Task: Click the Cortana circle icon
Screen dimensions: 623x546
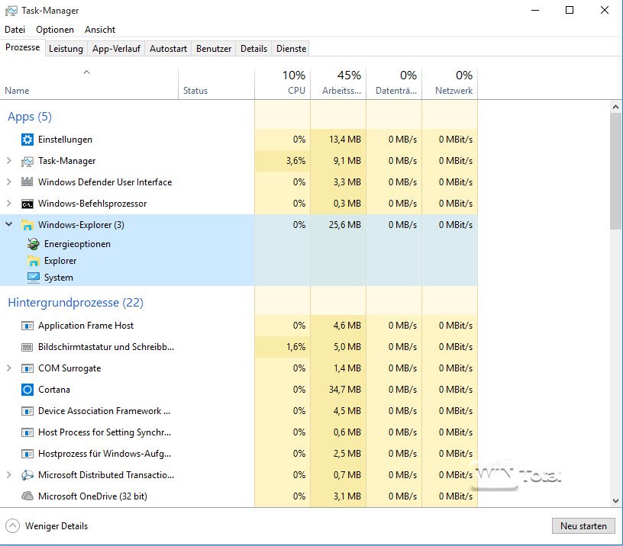Action: 27,390
